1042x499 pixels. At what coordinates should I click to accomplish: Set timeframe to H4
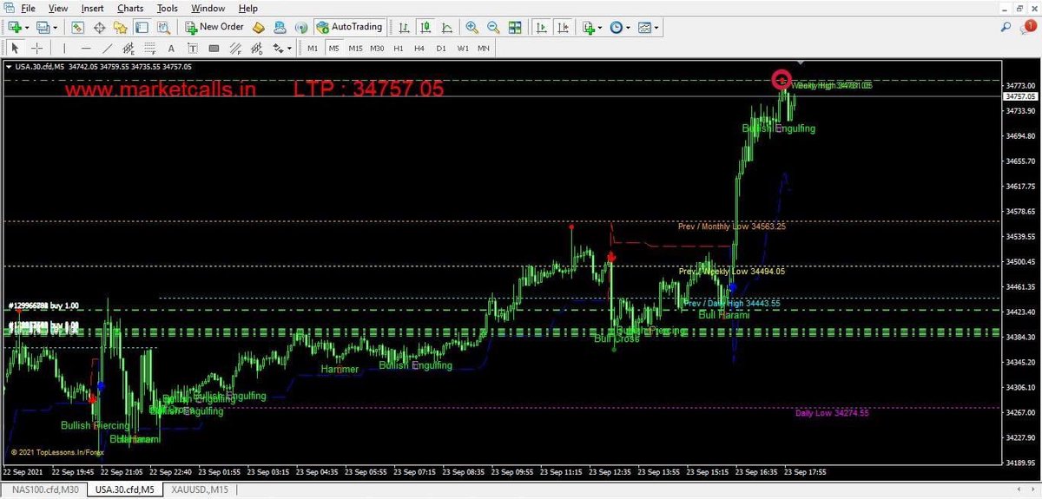pyautogui.click(x=419, y=48)
